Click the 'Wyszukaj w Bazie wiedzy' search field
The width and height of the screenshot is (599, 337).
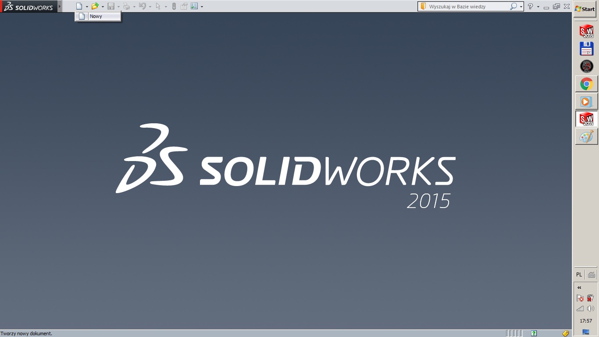point(468,7)
